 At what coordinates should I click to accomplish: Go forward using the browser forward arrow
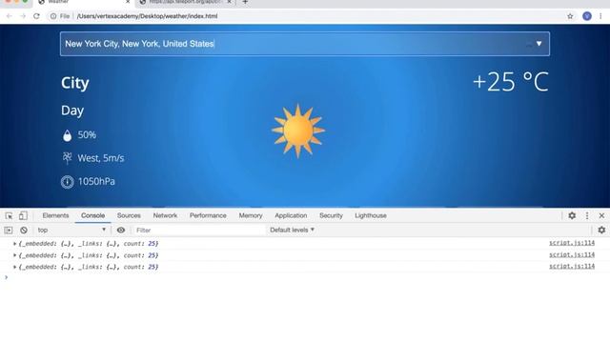click(23, 16)
